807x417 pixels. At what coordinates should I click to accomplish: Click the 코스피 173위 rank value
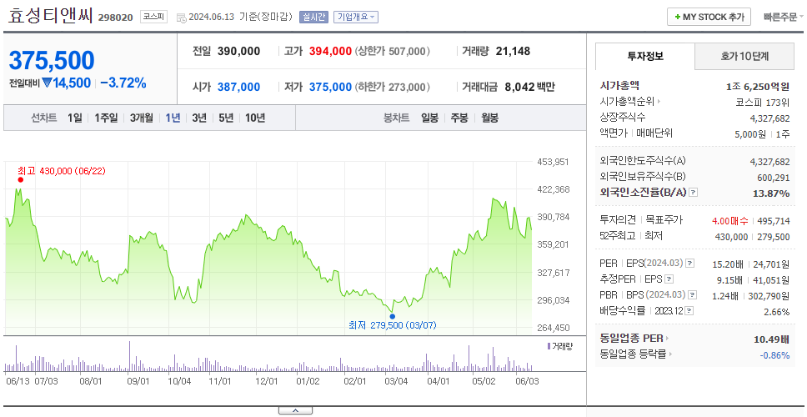(764, 103)
